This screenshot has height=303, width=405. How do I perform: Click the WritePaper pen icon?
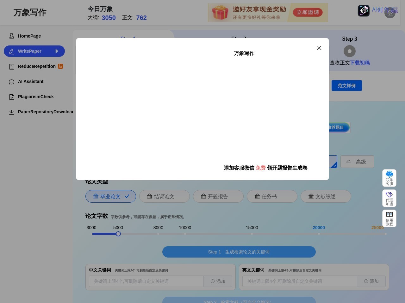click(x=12, y=51)
